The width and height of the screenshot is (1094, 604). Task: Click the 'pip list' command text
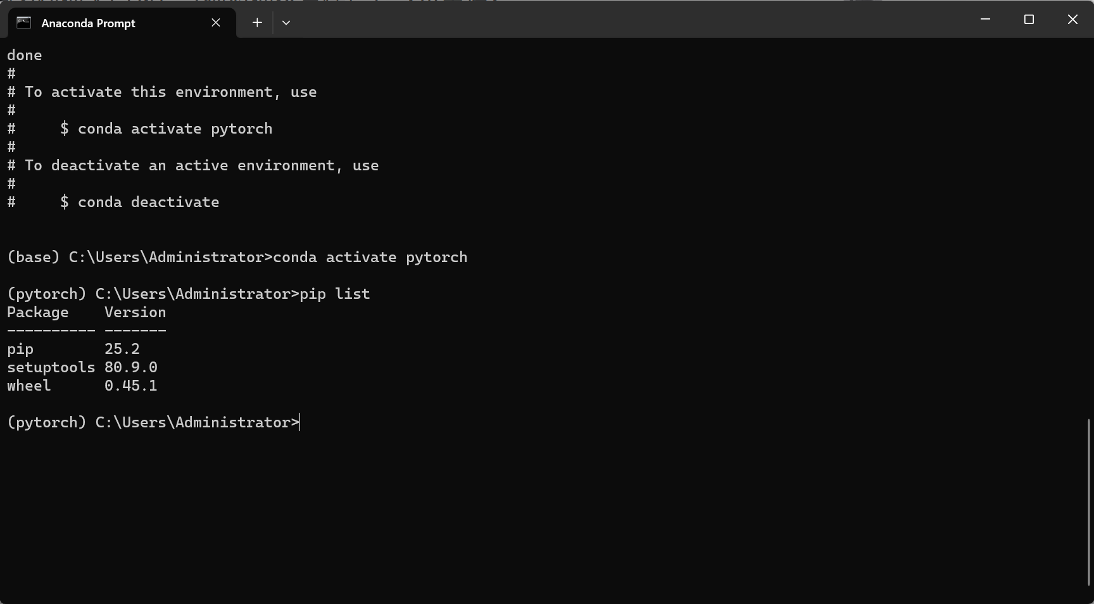pyautogui.click(x=335, y=294)
